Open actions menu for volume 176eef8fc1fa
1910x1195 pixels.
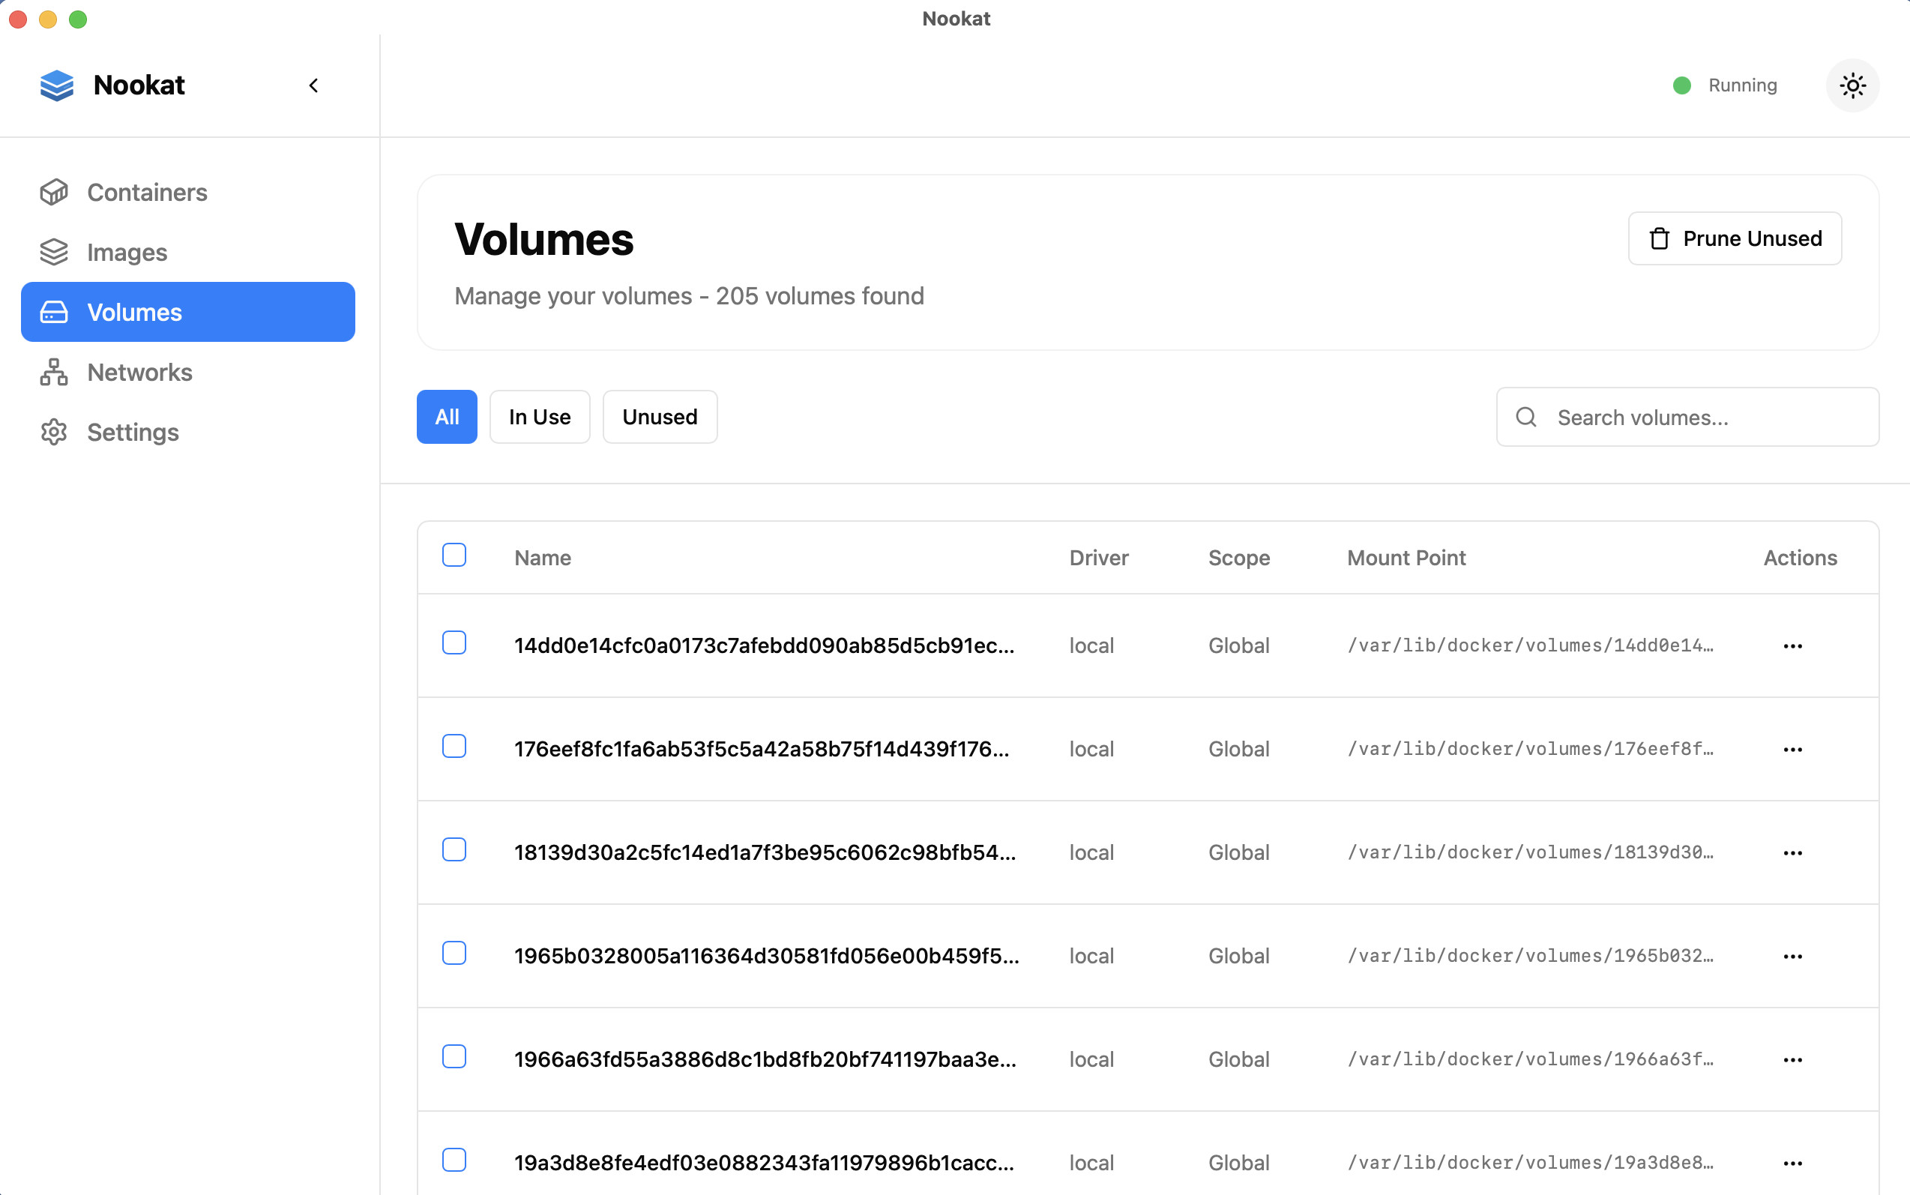tap(1792, 749)
